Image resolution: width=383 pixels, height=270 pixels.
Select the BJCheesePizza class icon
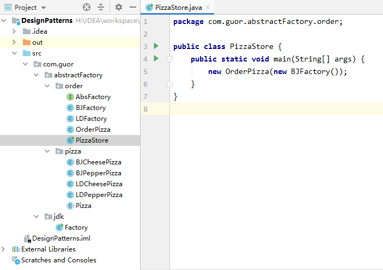70,162
